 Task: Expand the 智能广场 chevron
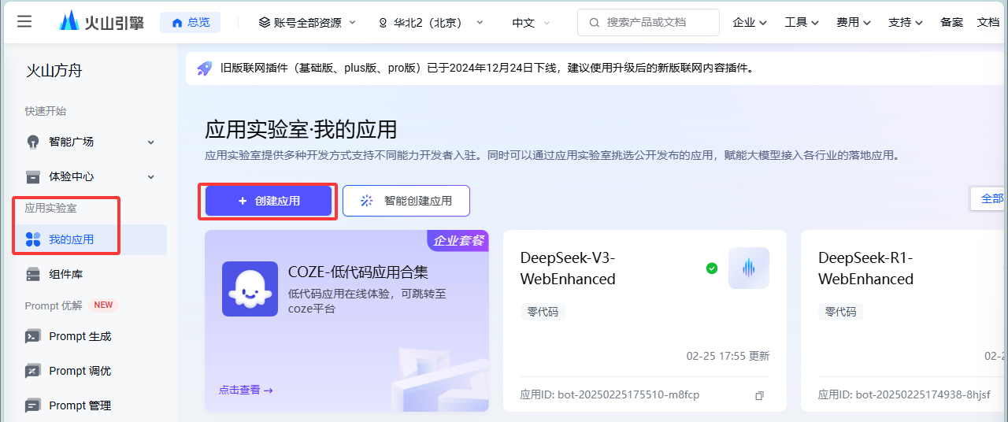click(151, 142)
